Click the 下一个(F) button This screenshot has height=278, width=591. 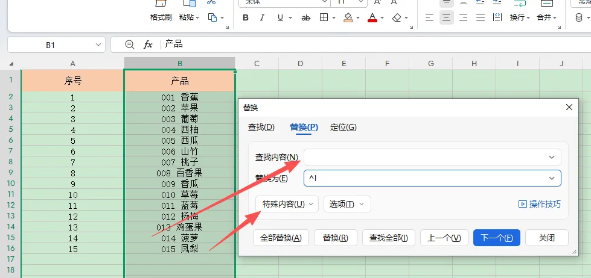tap(497, 238)
